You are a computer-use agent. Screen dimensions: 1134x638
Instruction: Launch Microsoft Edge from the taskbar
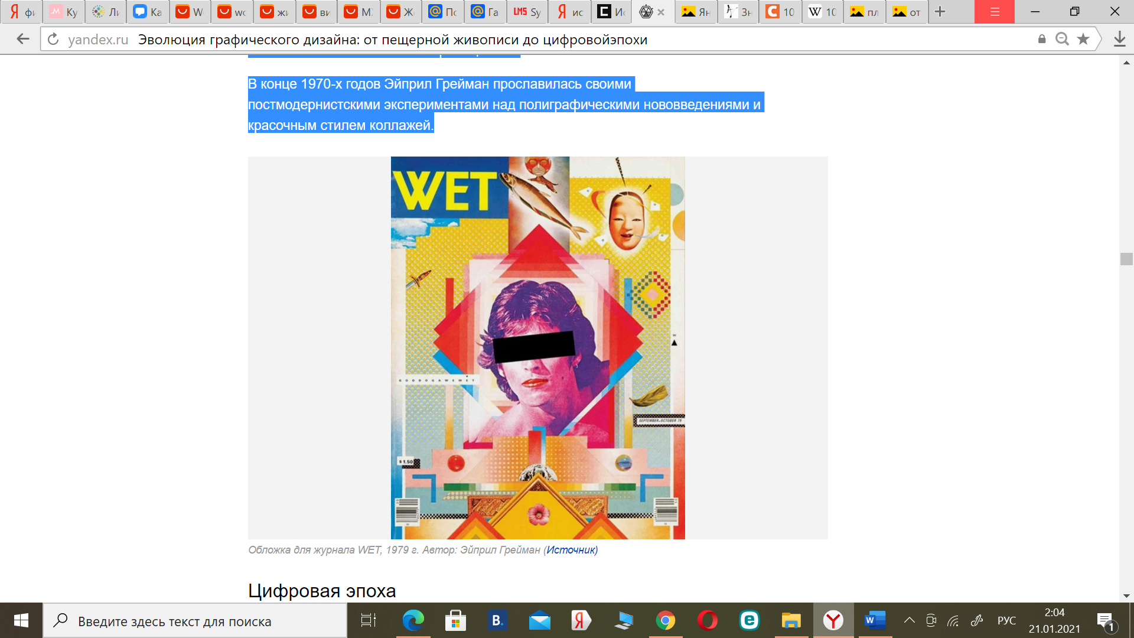[413, 620]
